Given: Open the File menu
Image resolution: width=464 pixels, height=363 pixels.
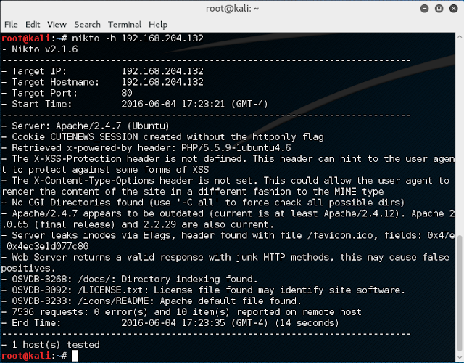Looking at the screenshot, I should (11, 24).
